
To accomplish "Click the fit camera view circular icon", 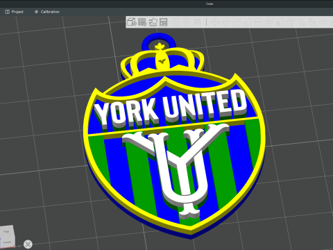I will tap(28, 244).
